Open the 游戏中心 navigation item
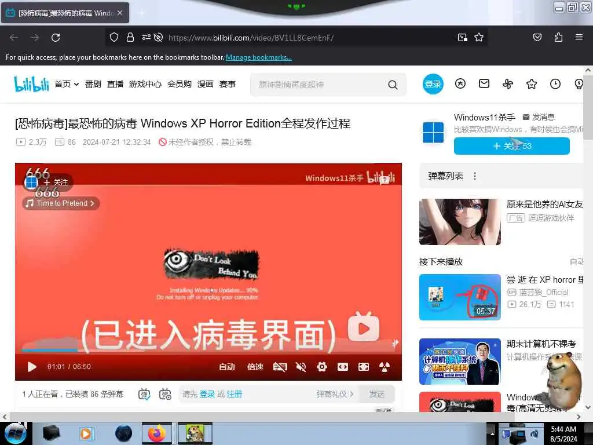The image size is (593, 445). click(x=145, y=84)
